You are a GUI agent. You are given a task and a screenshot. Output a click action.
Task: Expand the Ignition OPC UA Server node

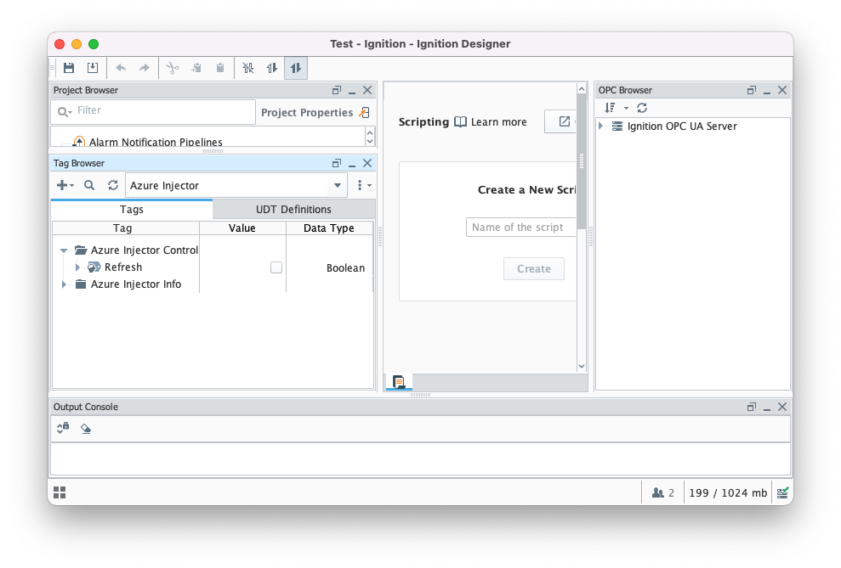[x=601, y=127]
